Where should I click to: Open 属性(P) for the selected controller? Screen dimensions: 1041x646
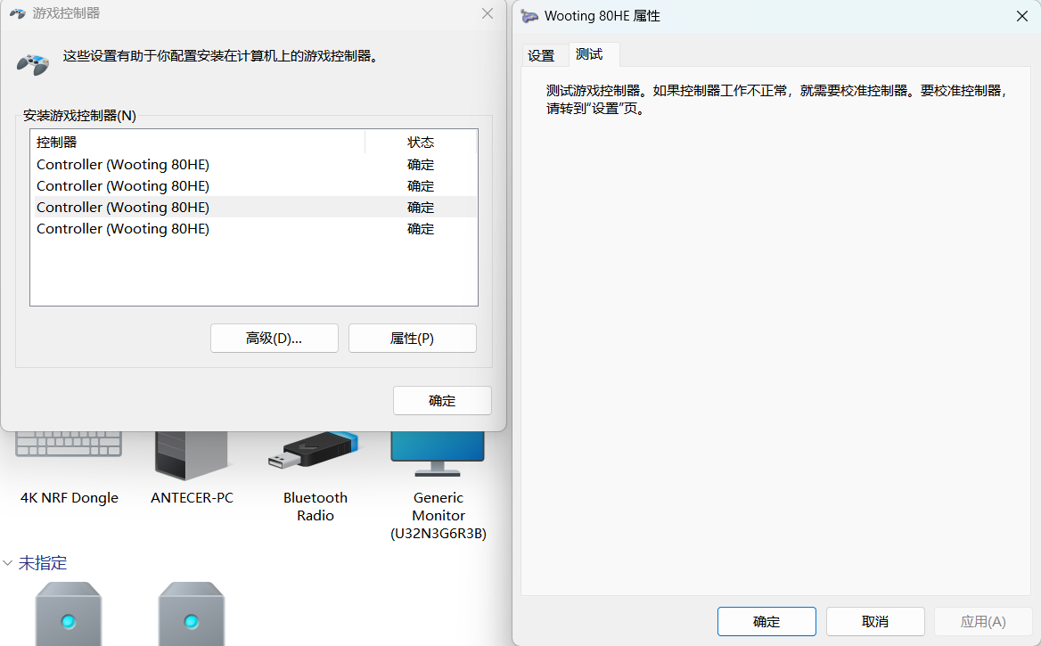[412, 338]
